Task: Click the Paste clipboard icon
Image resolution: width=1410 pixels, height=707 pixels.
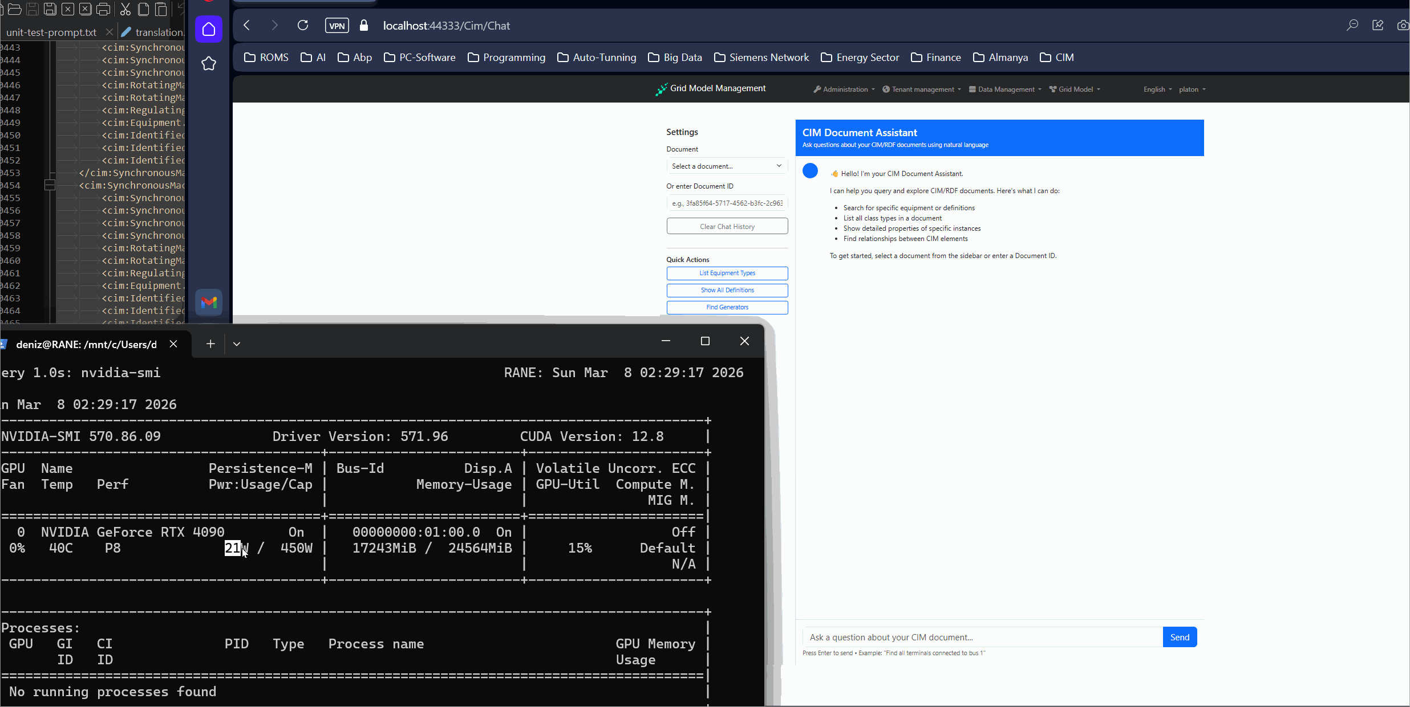Action: [x=161, y=9]
